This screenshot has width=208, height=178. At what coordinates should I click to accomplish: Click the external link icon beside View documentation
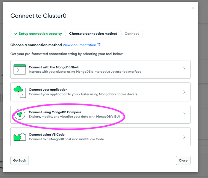point(99,45)
